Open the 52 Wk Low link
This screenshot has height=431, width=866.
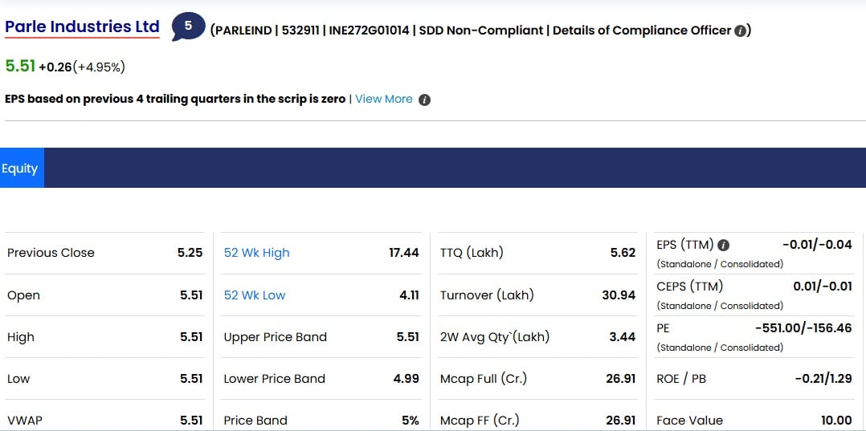pyautogui.click(x=255, y=295)
